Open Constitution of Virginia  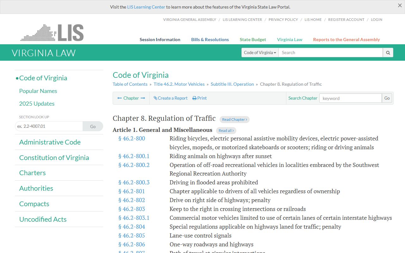pos(54,157)
